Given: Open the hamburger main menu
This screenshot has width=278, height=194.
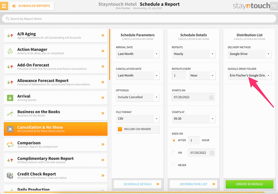Looking at the screenshot, I should (4, 6).
